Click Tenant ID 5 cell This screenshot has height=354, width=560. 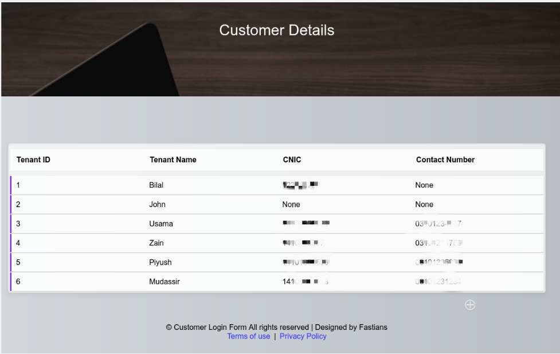click(18, 262)
